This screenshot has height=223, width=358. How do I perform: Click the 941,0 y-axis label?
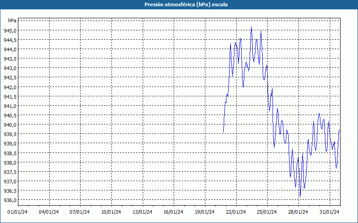click(x=10, y=106)
